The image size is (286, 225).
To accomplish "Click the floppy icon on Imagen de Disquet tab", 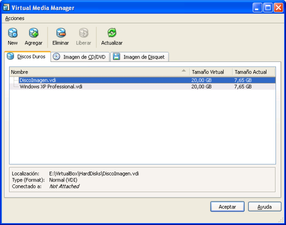I will tap(117, 57).
